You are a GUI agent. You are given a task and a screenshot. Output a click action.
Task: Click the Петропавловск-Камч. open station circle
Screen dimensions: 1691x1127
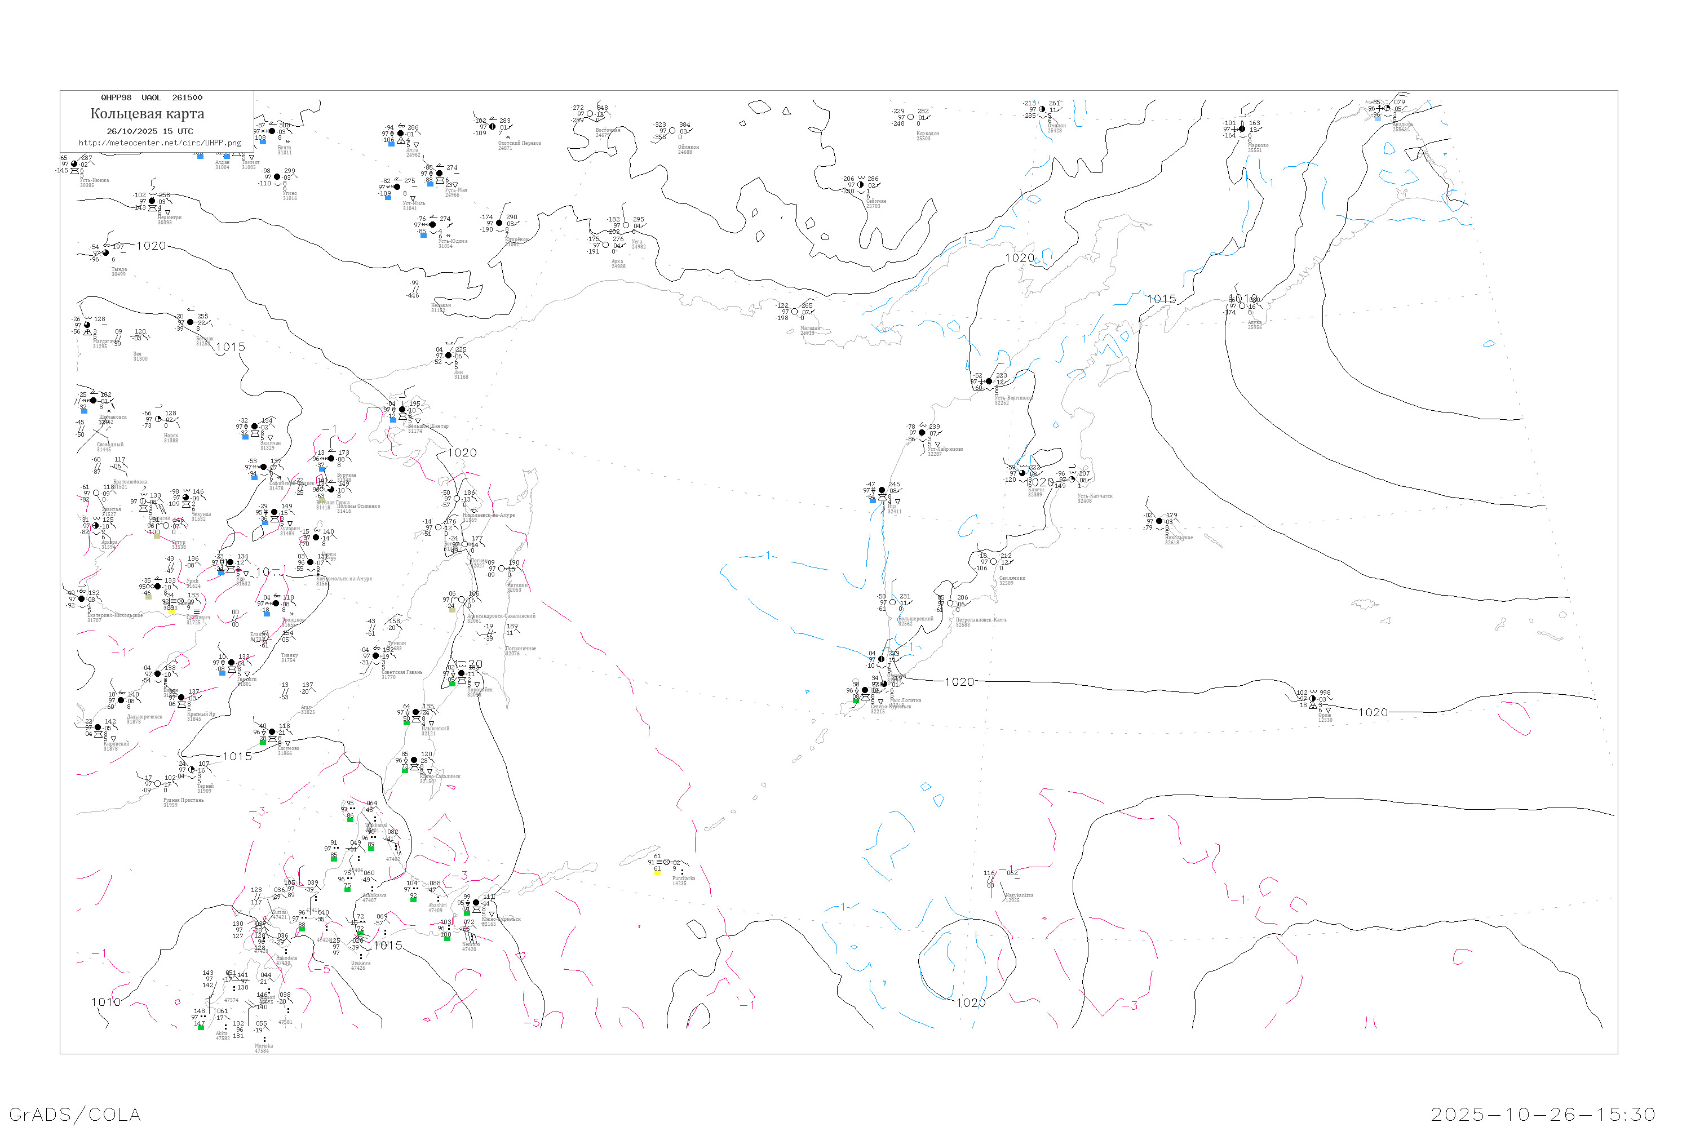[950, 604]
